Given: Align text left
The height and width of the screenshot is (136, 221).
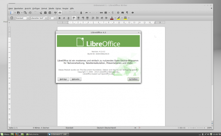Looking at the screenshot, I should [74, 18].
